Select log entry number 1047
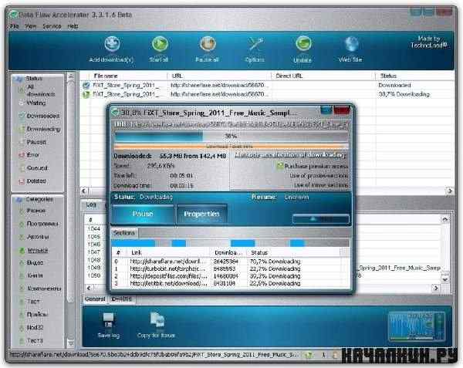Screen dimensions: 463x368 94,252
